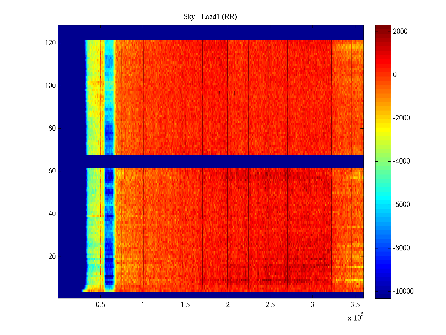446x335 pixels.
Task: Click the 'x 10^5' axis exponent label
Action: point(355,318)
